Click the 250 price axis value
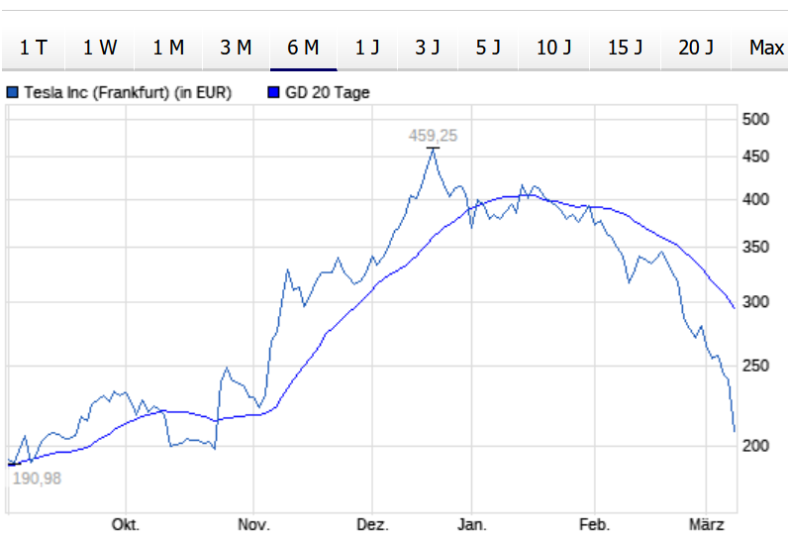The width and height of the screenshot is (788, 536). click(x=756, y=366)
